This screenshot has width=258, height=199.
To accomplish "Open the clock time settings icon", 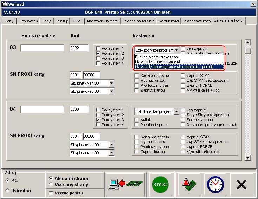I will click(x=215, y=184).
